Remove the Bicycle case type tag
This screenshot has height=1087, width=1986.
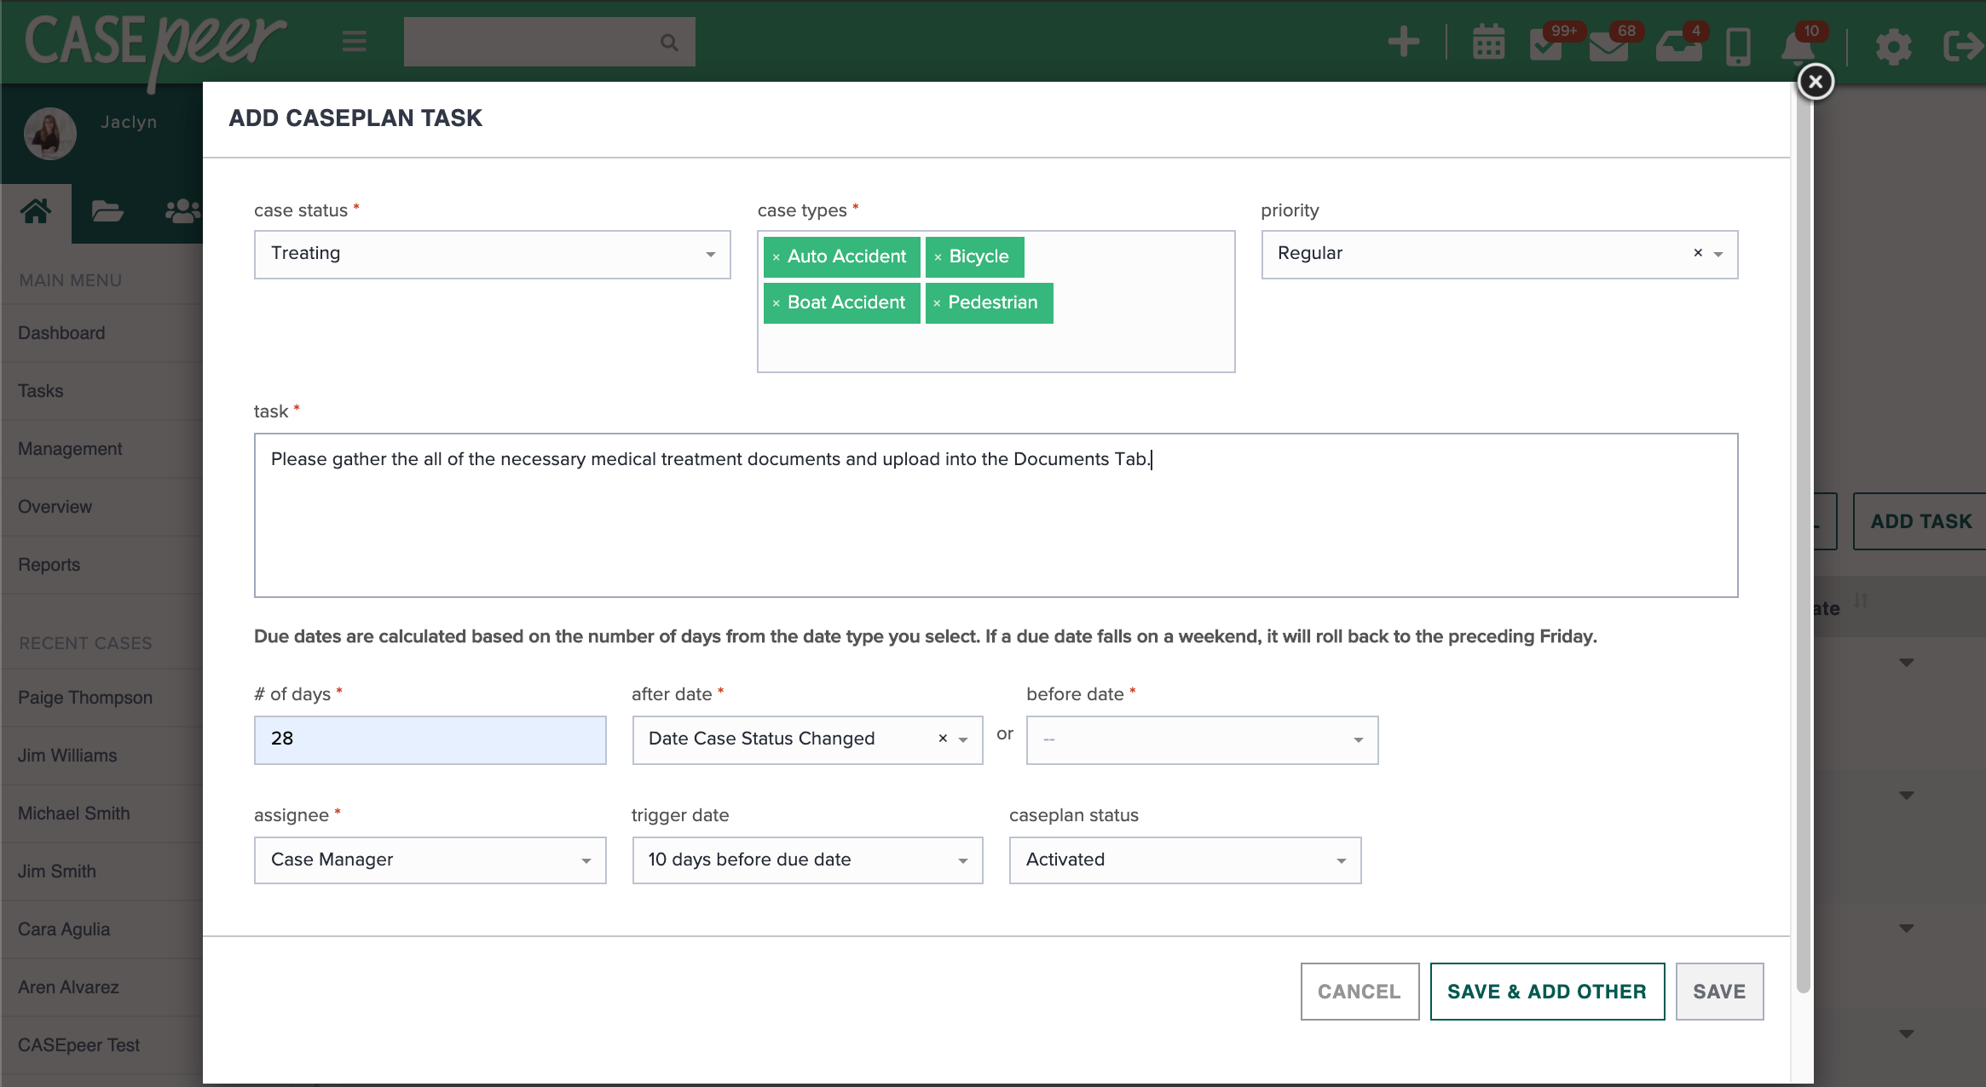(x=939, y=256)
